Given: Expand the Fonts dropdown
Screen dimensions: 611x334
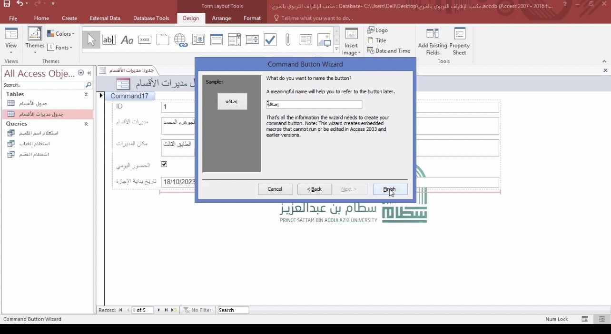Looking at the screenshot, I should click(x=60, y=48).
